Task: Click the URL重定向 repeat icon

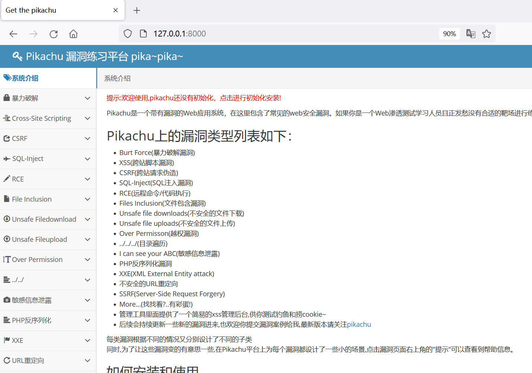Action: [x=7, y=360]
